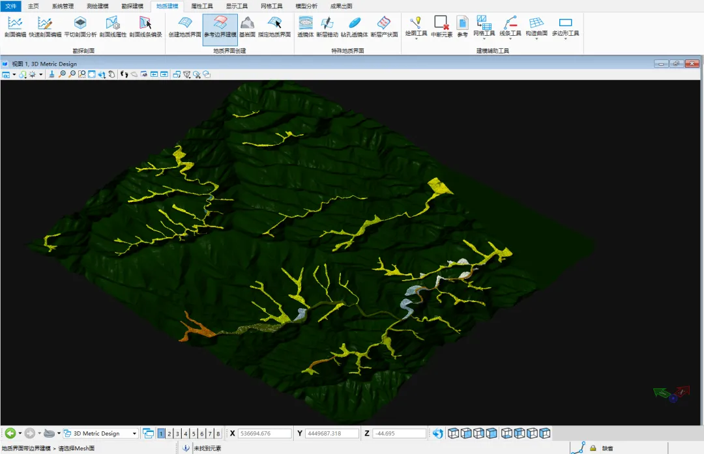
Task: Toggle view 8 button in view group
Action: (218, 434)
